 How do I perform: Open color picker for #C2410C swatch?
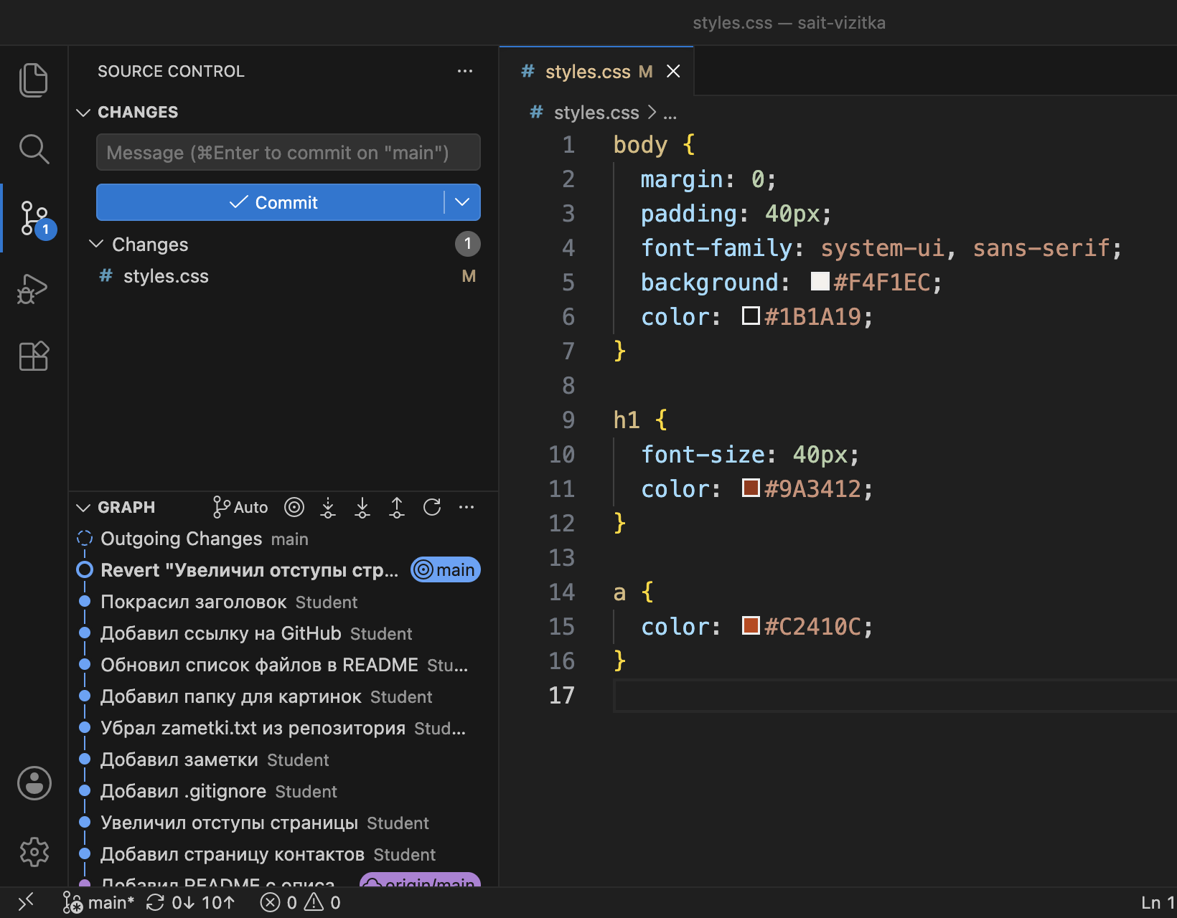click(x=751, y=625)
